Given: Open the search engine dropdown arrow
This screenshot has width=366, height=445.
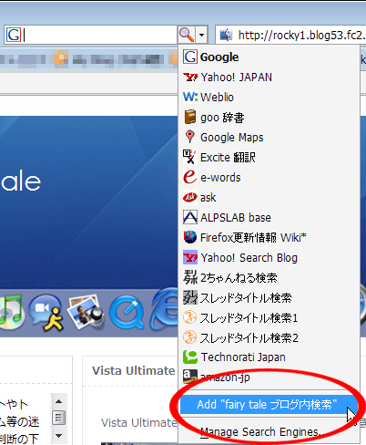Looking at the screenshot, I should click(x=201, y=35).
